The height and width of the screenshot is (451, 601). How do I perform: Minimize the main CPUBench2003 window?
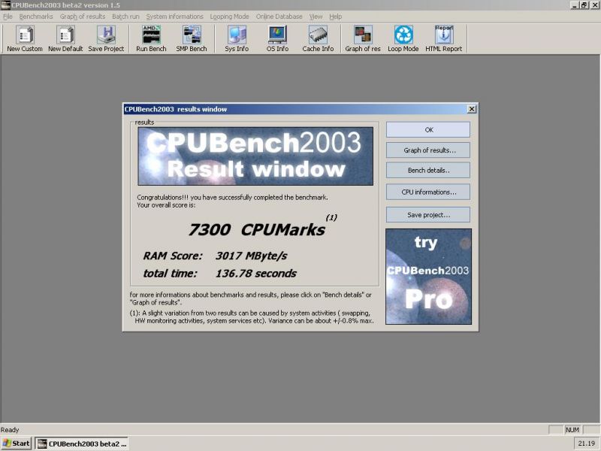click(575, 5)
